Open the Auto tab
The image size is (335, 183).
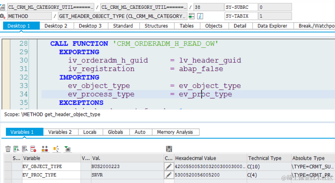tap(140, 132)
